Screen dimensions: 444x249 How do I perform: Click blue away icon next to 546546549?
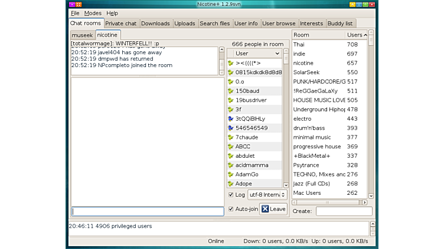click(230, 128)
